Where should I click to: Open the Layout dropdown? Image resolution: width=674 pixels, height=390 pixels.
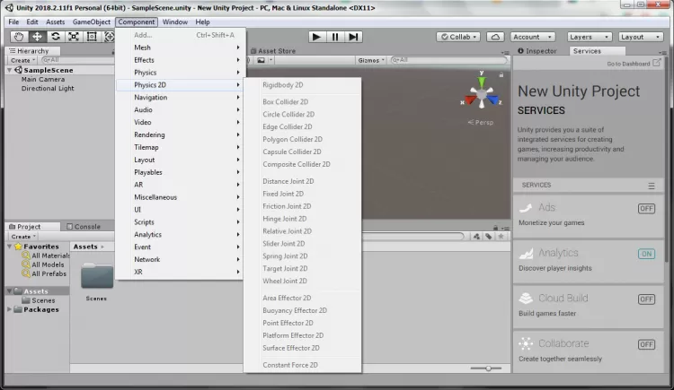641,37
